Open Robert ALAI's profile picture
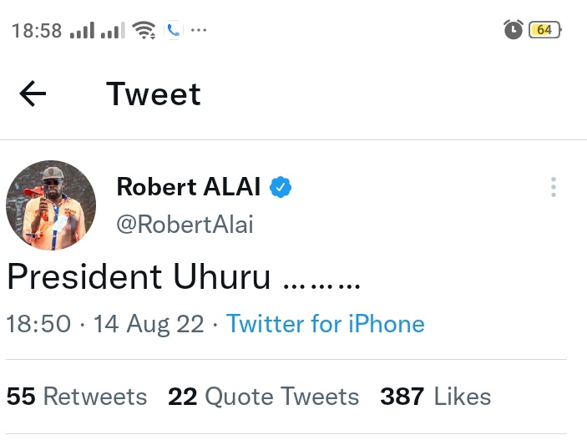The height and width of the screenshot is (440, 587). pyautogui.click(x=51, y=205)
